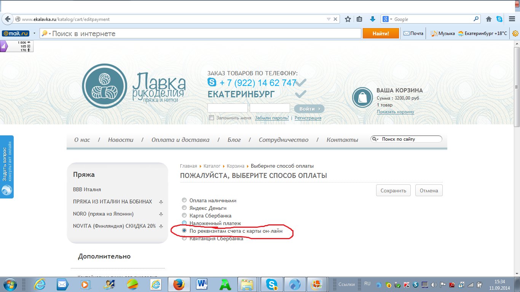Click the Skype icon beside phone number
Screen dimensions: 520x292
pyautogui.click(x=212, y=82)
